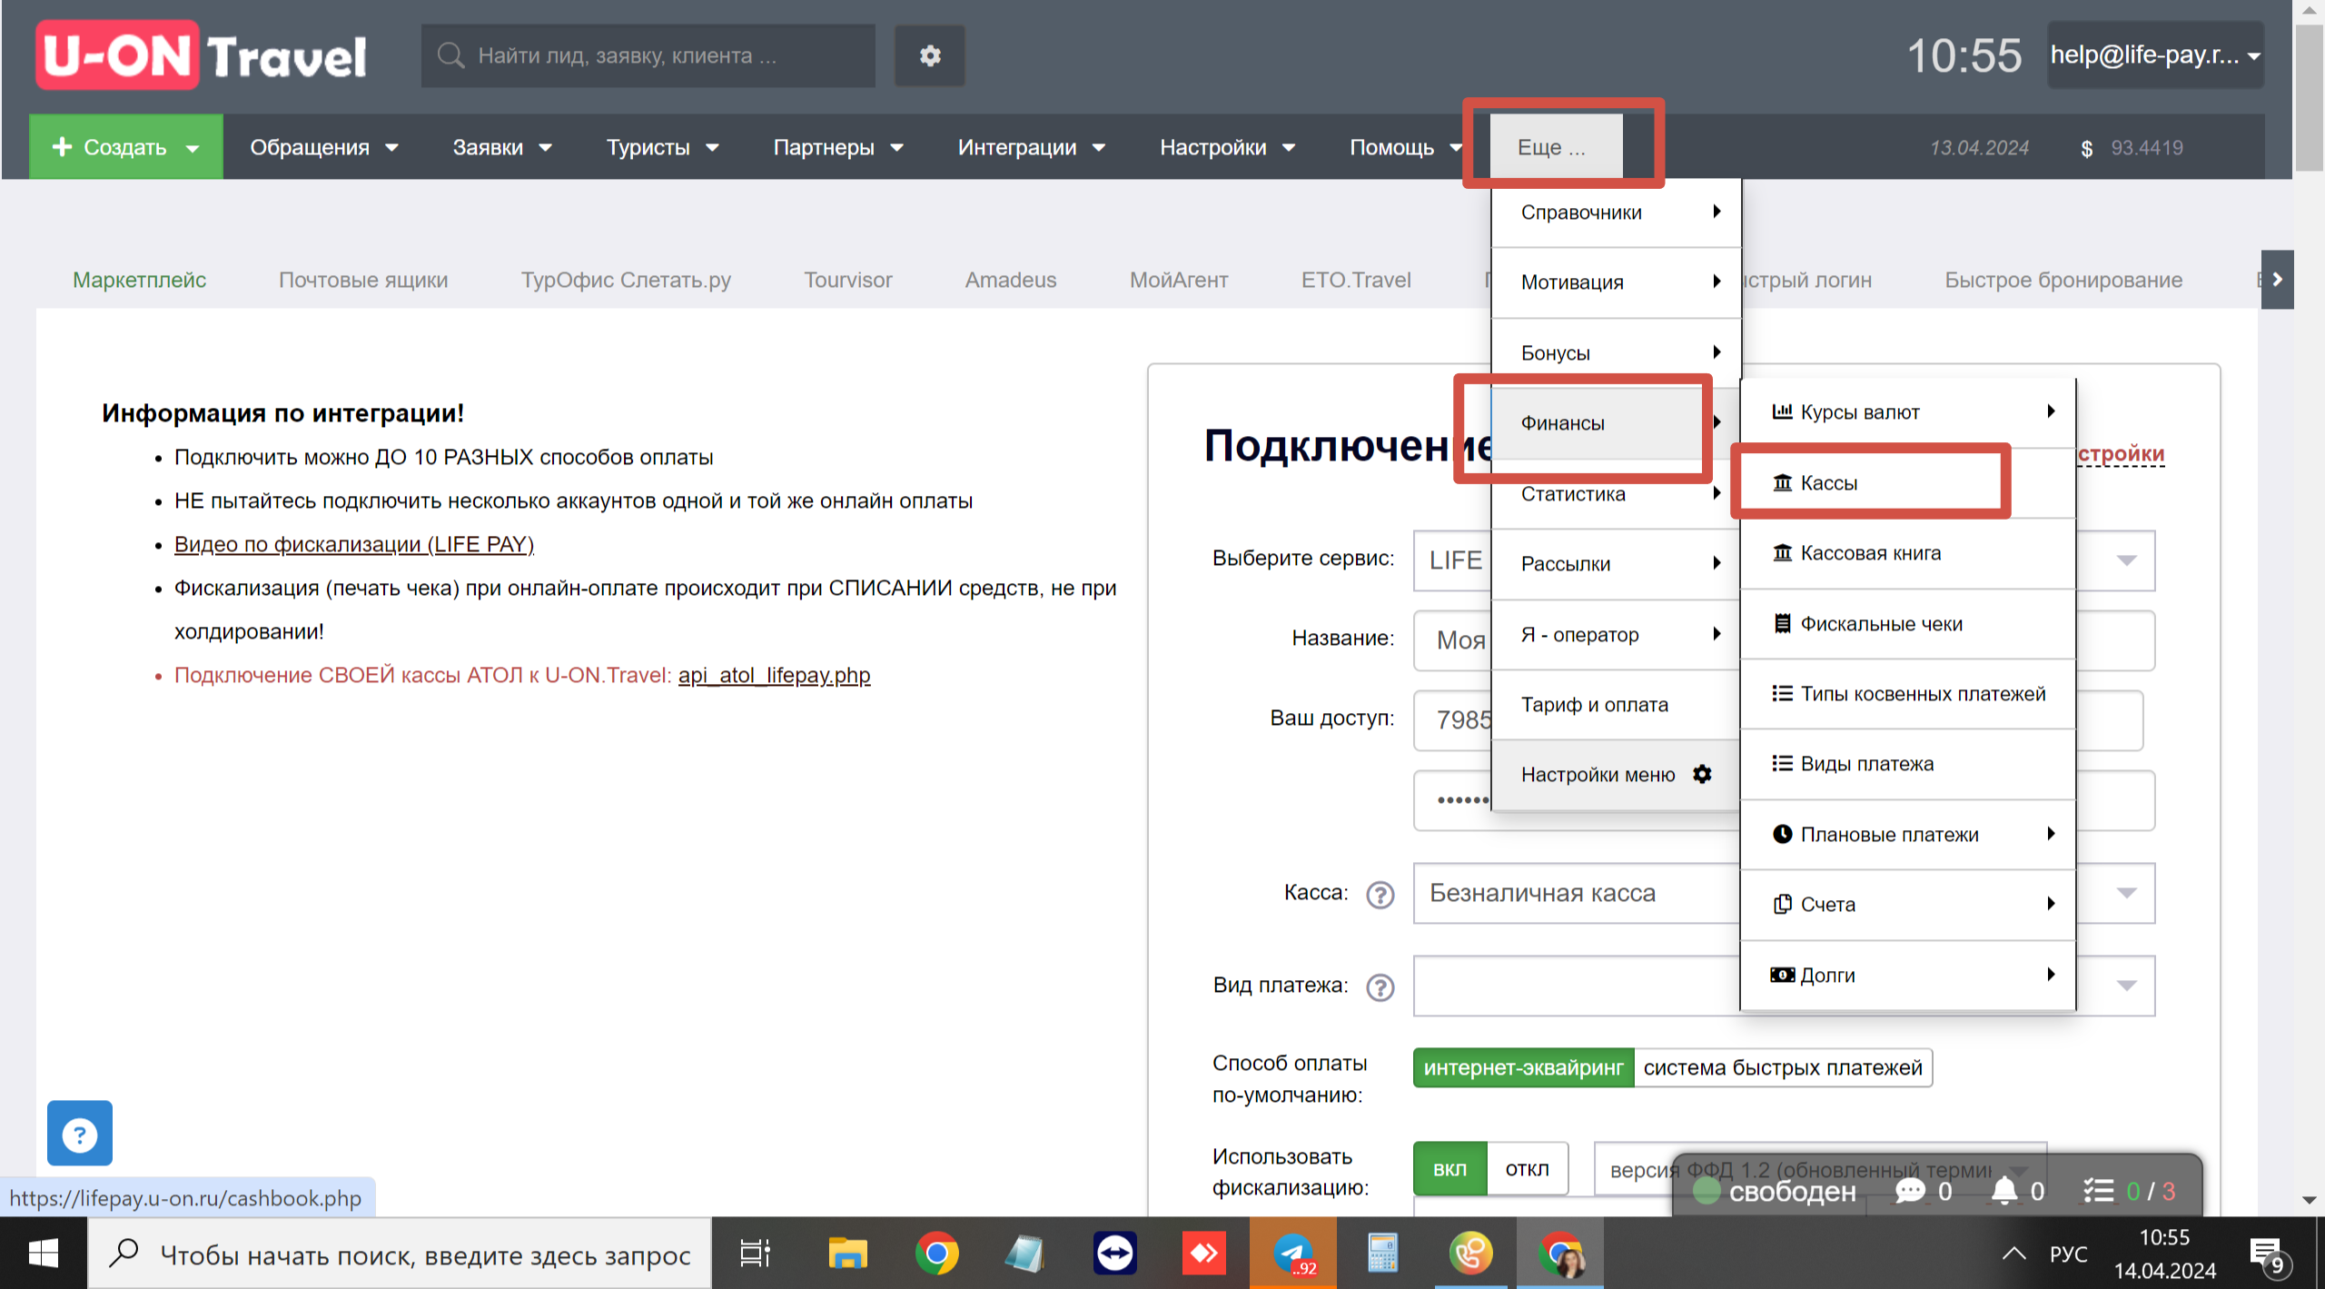Show hidden system tray icons
2325x1289 pixels.
[2013, 1254]
